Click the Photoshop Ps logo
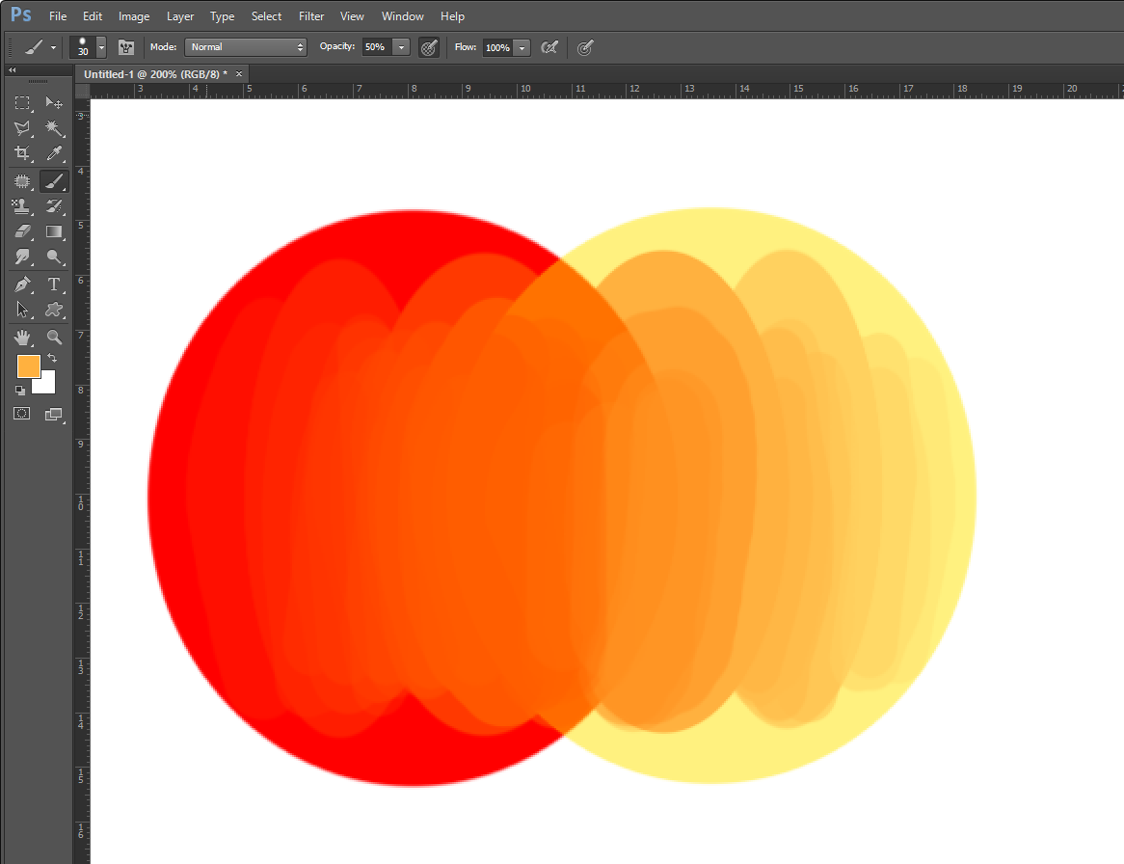The height and width of the screenshot is (864, 1124). [21, 14]
